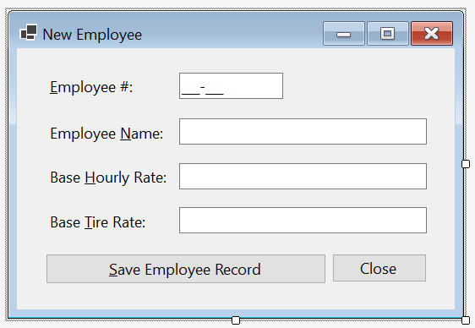Focus the Employee # masked input box
475x328 pixels.
(231, 85)
